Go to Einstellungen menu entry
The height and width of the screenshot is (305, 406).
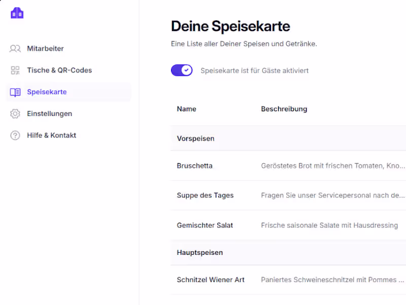49,114
